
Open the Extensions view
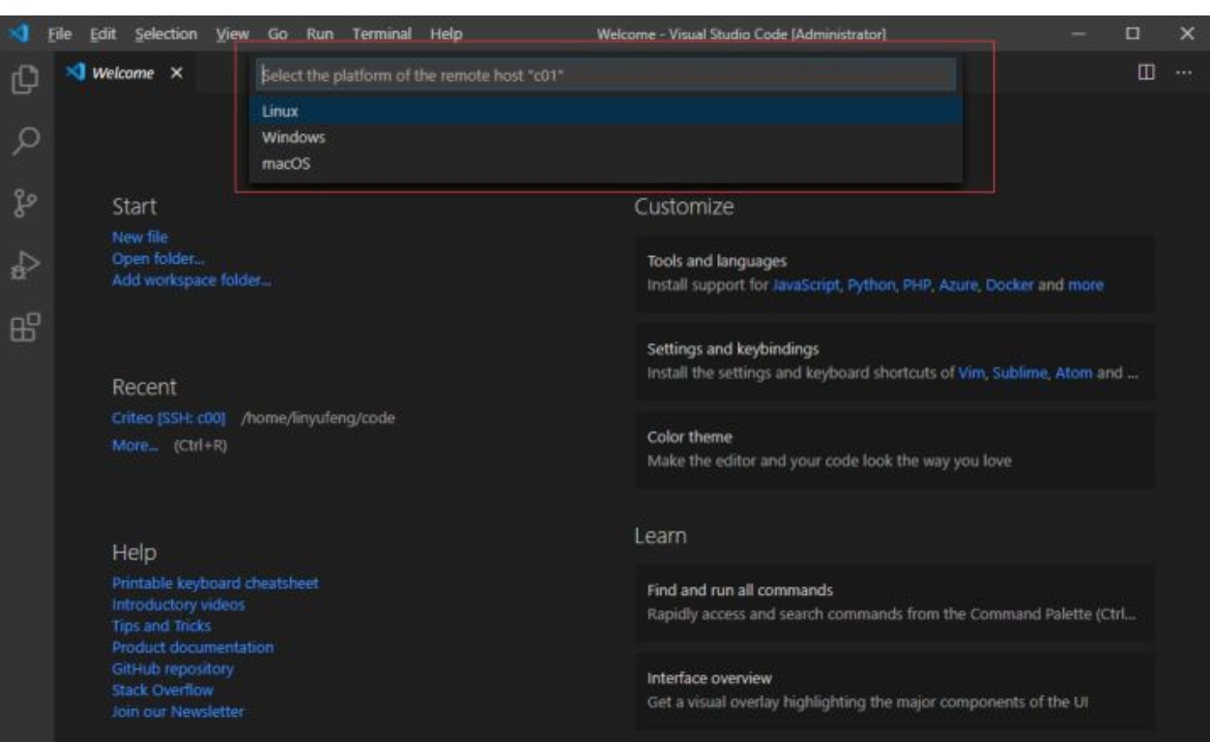click(x=24, y=327)
